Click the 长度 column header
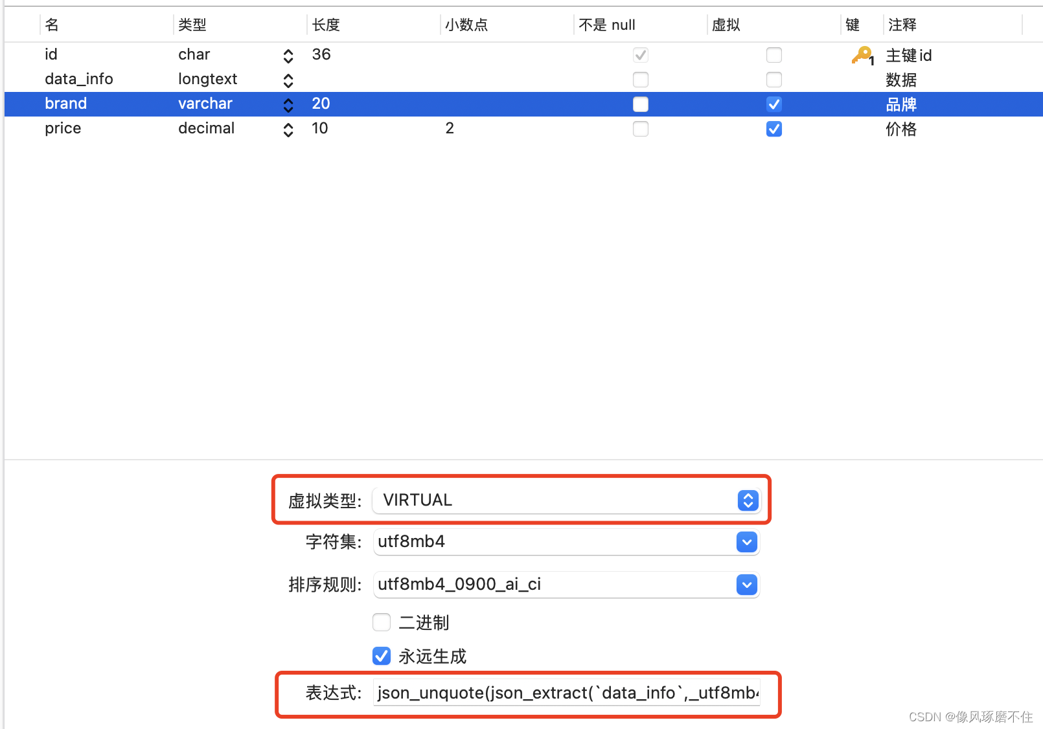The height and width of the screenshot is (729, 1043). [x=326, y=25]
